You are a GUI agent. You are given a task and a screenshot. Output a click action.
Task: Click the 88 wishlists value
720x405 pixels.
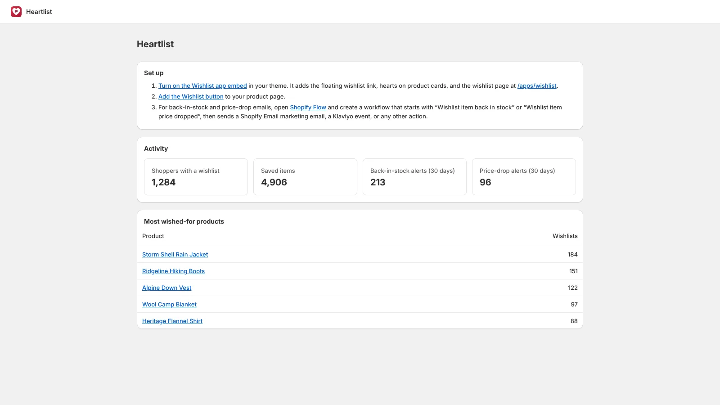(x=574, y=321)
